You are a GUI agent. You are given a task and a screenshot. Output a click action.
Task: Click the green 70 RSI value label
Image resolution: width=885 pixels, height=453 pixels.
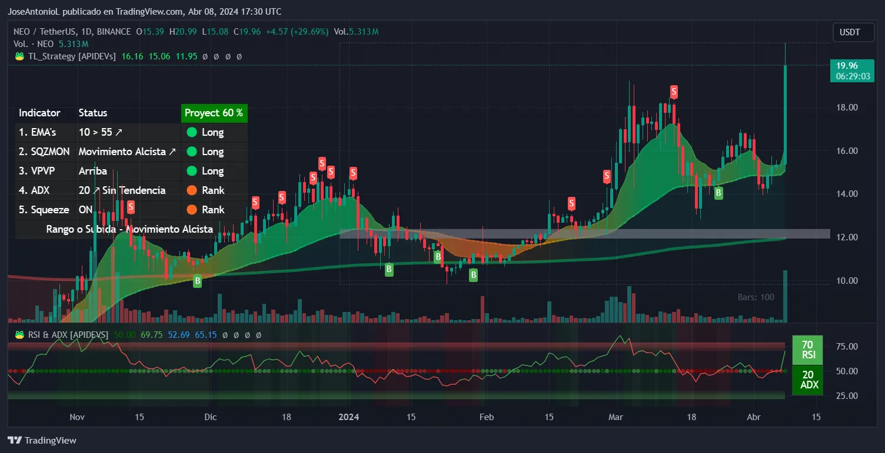tap(807, 350)
